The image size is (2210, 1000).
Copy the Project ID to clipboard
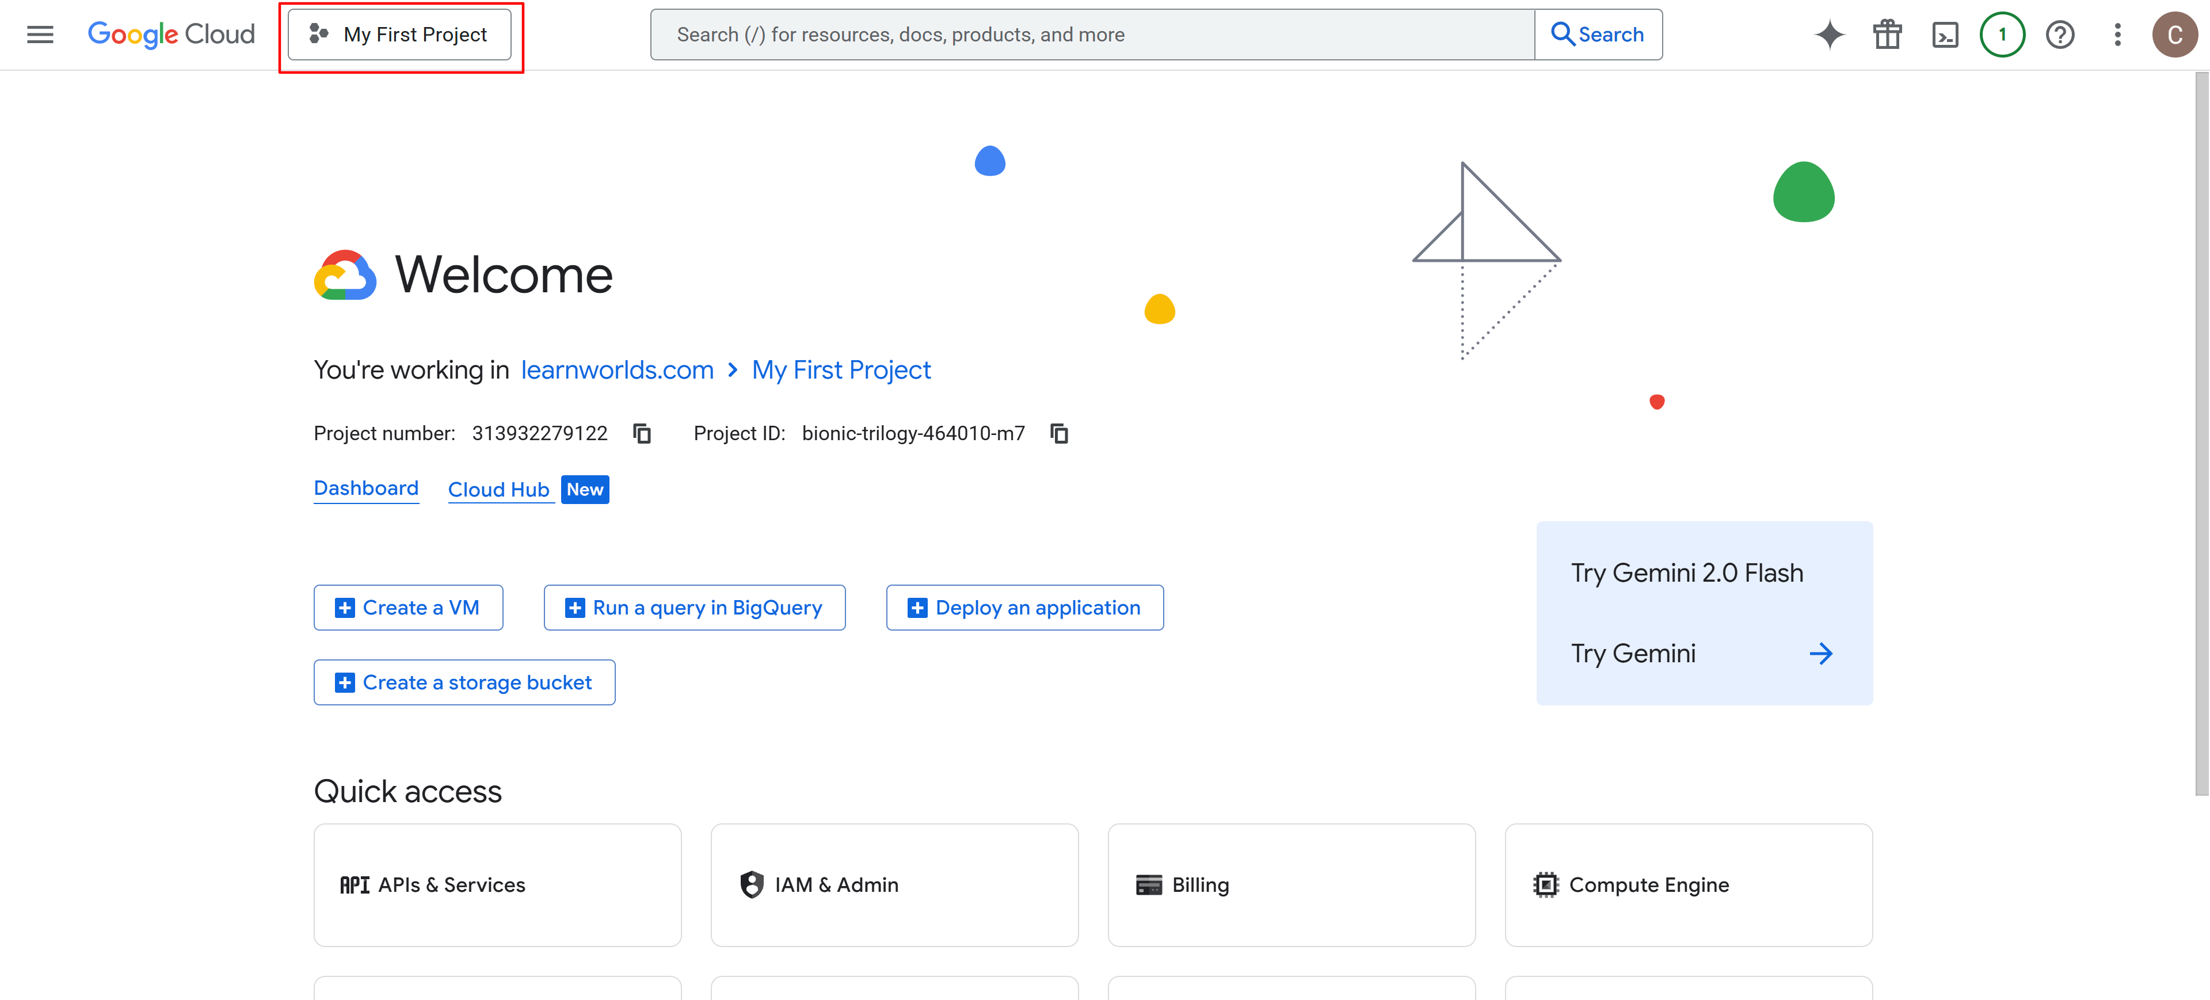(x=1059, y=433)
